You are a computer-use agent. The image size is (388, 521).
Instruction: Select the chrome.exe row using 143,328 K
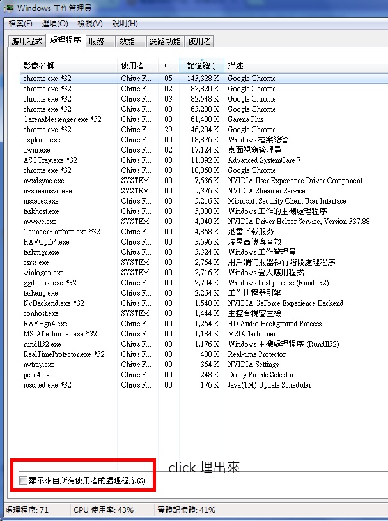point(203,79)
